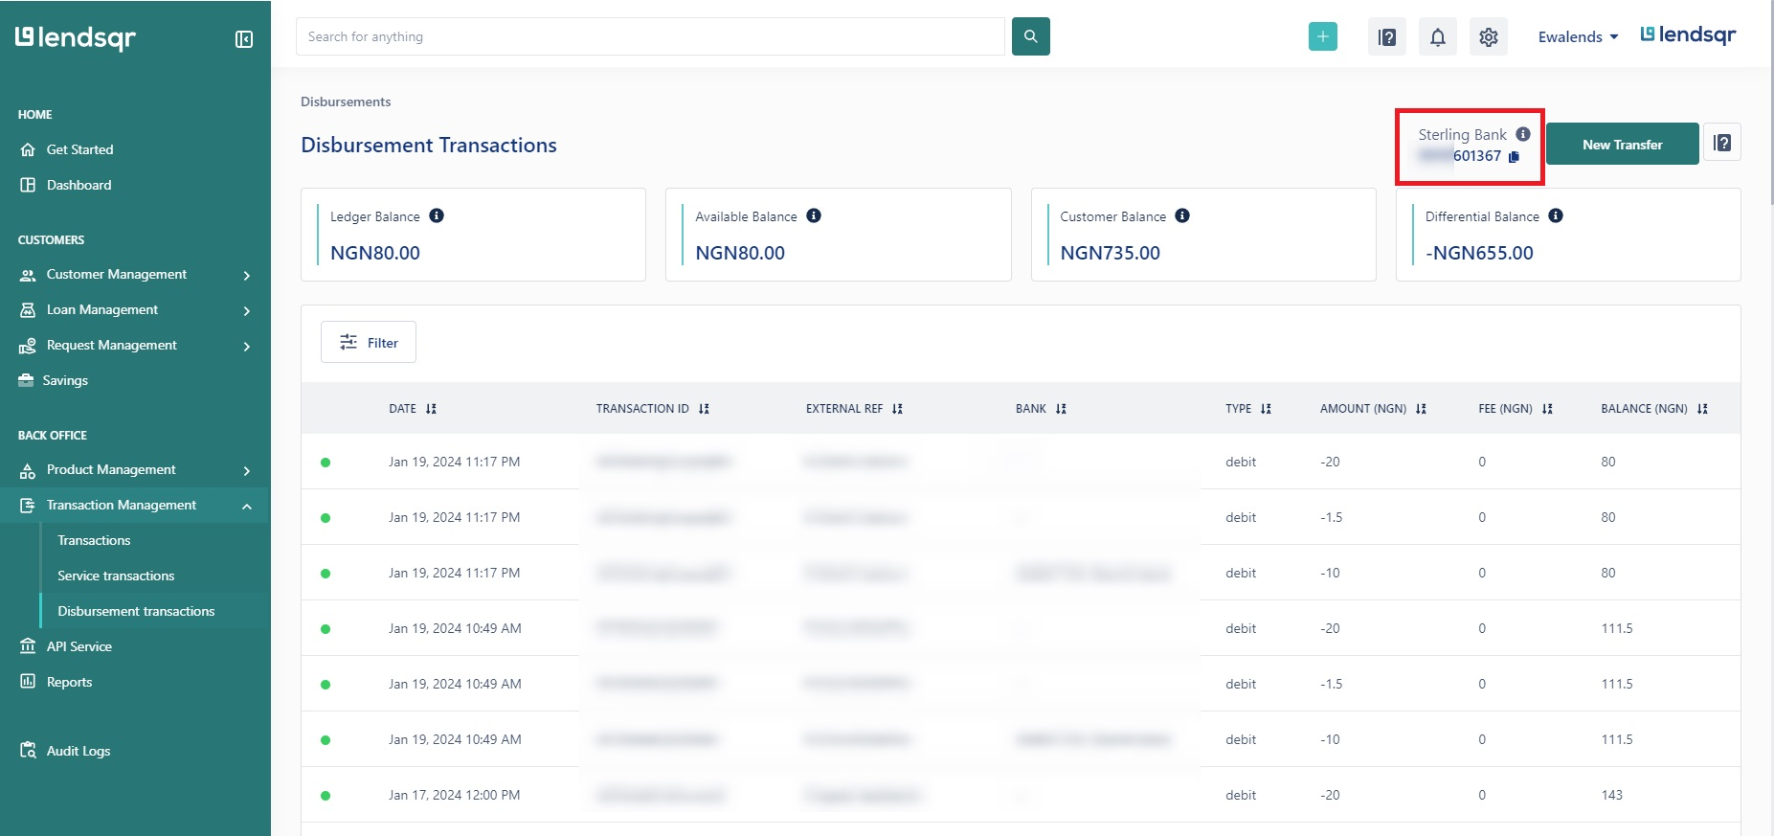This screenshot has width=1774, height=836.
Task: Open notifications bell icon
Action: tap(1437, 37)
